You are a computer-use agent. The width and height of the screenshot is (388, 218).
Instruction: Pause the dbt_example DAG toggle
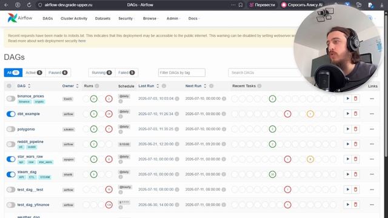pos(11,114)
